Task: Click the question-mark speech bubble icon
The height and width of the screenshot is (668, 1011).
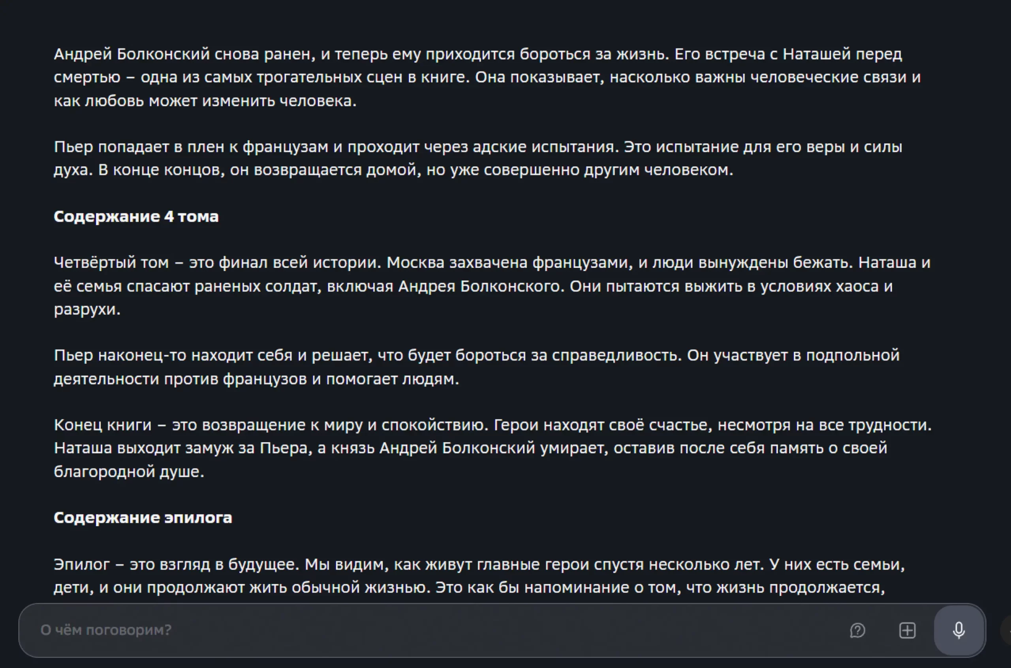Action: 857,630
